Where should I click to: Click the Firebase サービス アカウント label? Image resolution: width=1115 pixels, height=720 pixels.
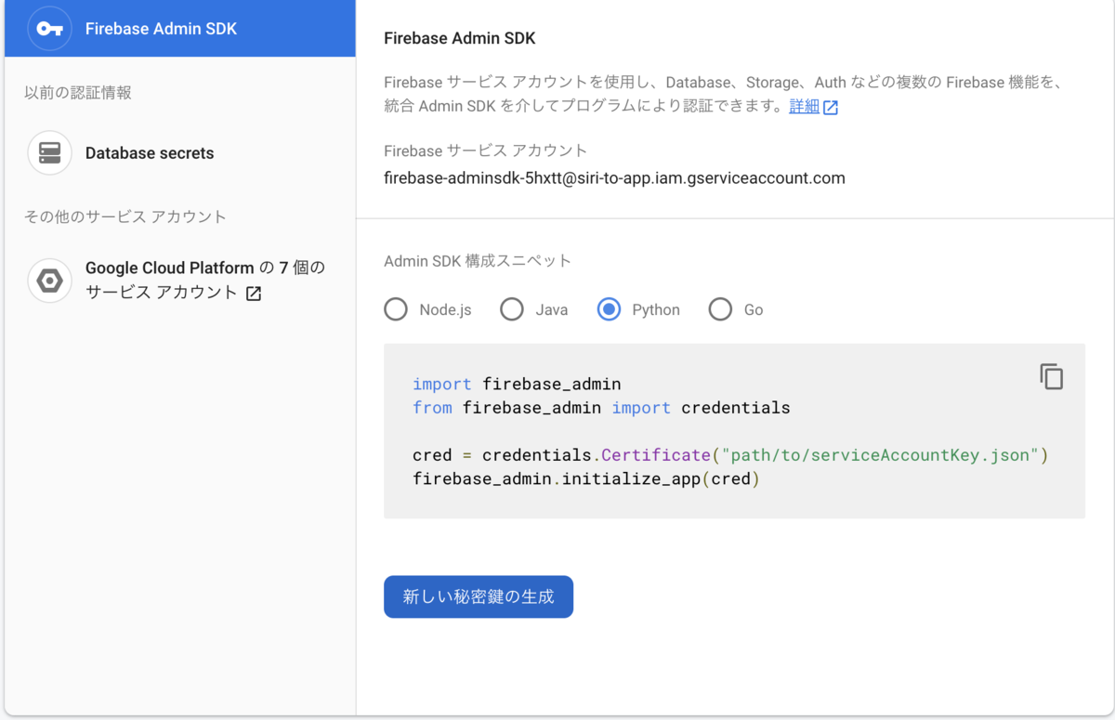pyautogui.click(x=485, y=151)
